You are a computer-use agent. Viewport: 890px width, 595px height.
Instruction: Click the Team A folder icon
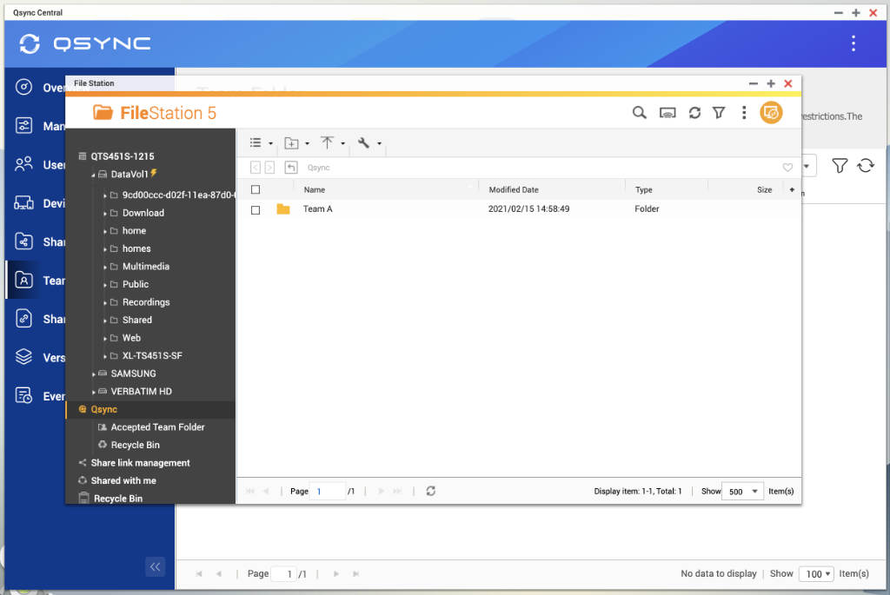[283, 208]
